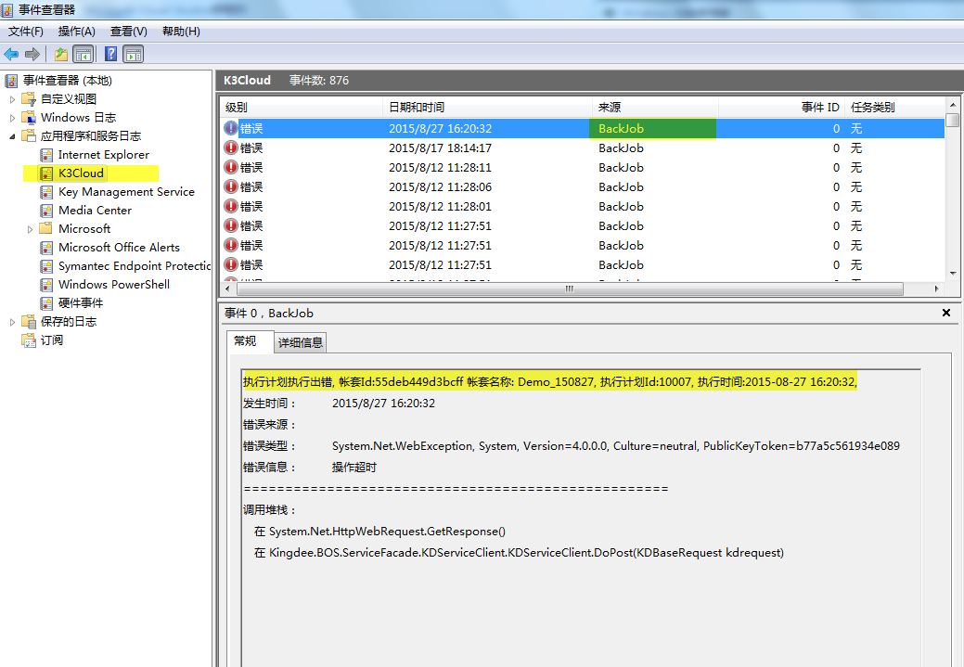Click the Windows 日志 folder icon

tap(29, 118)
